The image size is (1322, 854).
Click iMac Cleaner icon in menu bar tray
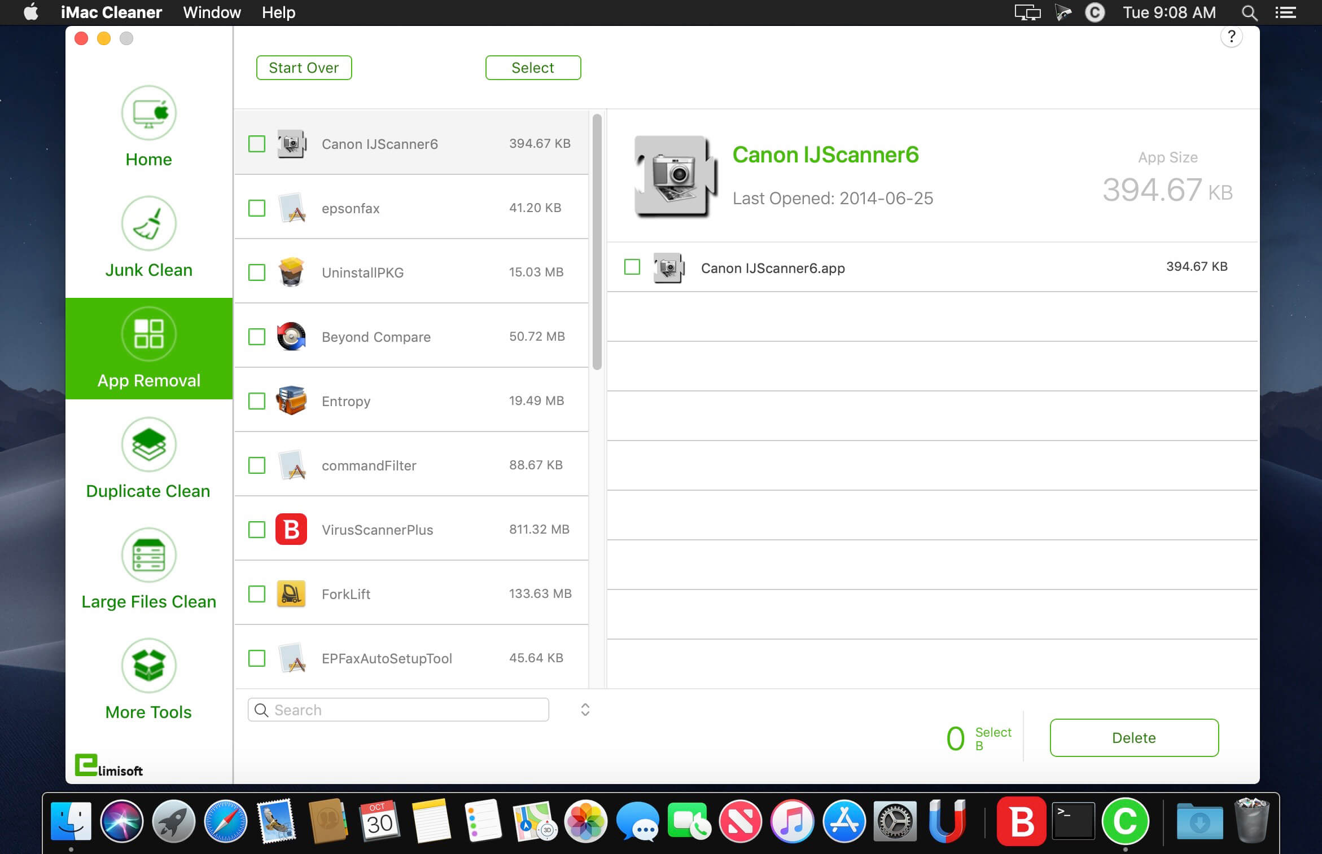[x=1095, y=12]
